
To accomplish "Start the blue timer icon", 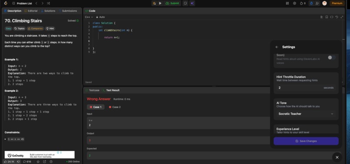I will click(311, 3).
